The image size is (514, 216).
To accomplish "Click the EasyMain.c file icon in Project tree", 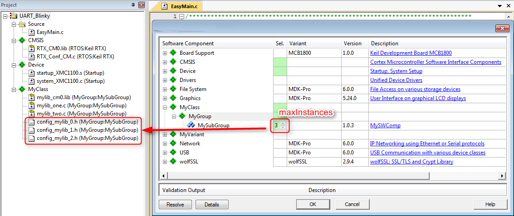I will [x=31, y=32].
